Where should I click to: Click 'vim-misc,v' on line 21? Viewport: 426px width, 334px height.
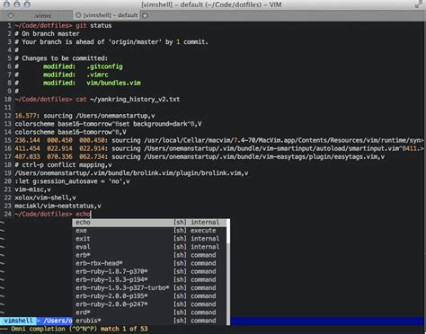click(32, 189)
